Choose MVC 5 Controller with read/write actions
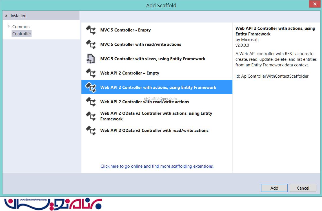Viewport: 322px width, 211px height. click(x=157, y=44)
